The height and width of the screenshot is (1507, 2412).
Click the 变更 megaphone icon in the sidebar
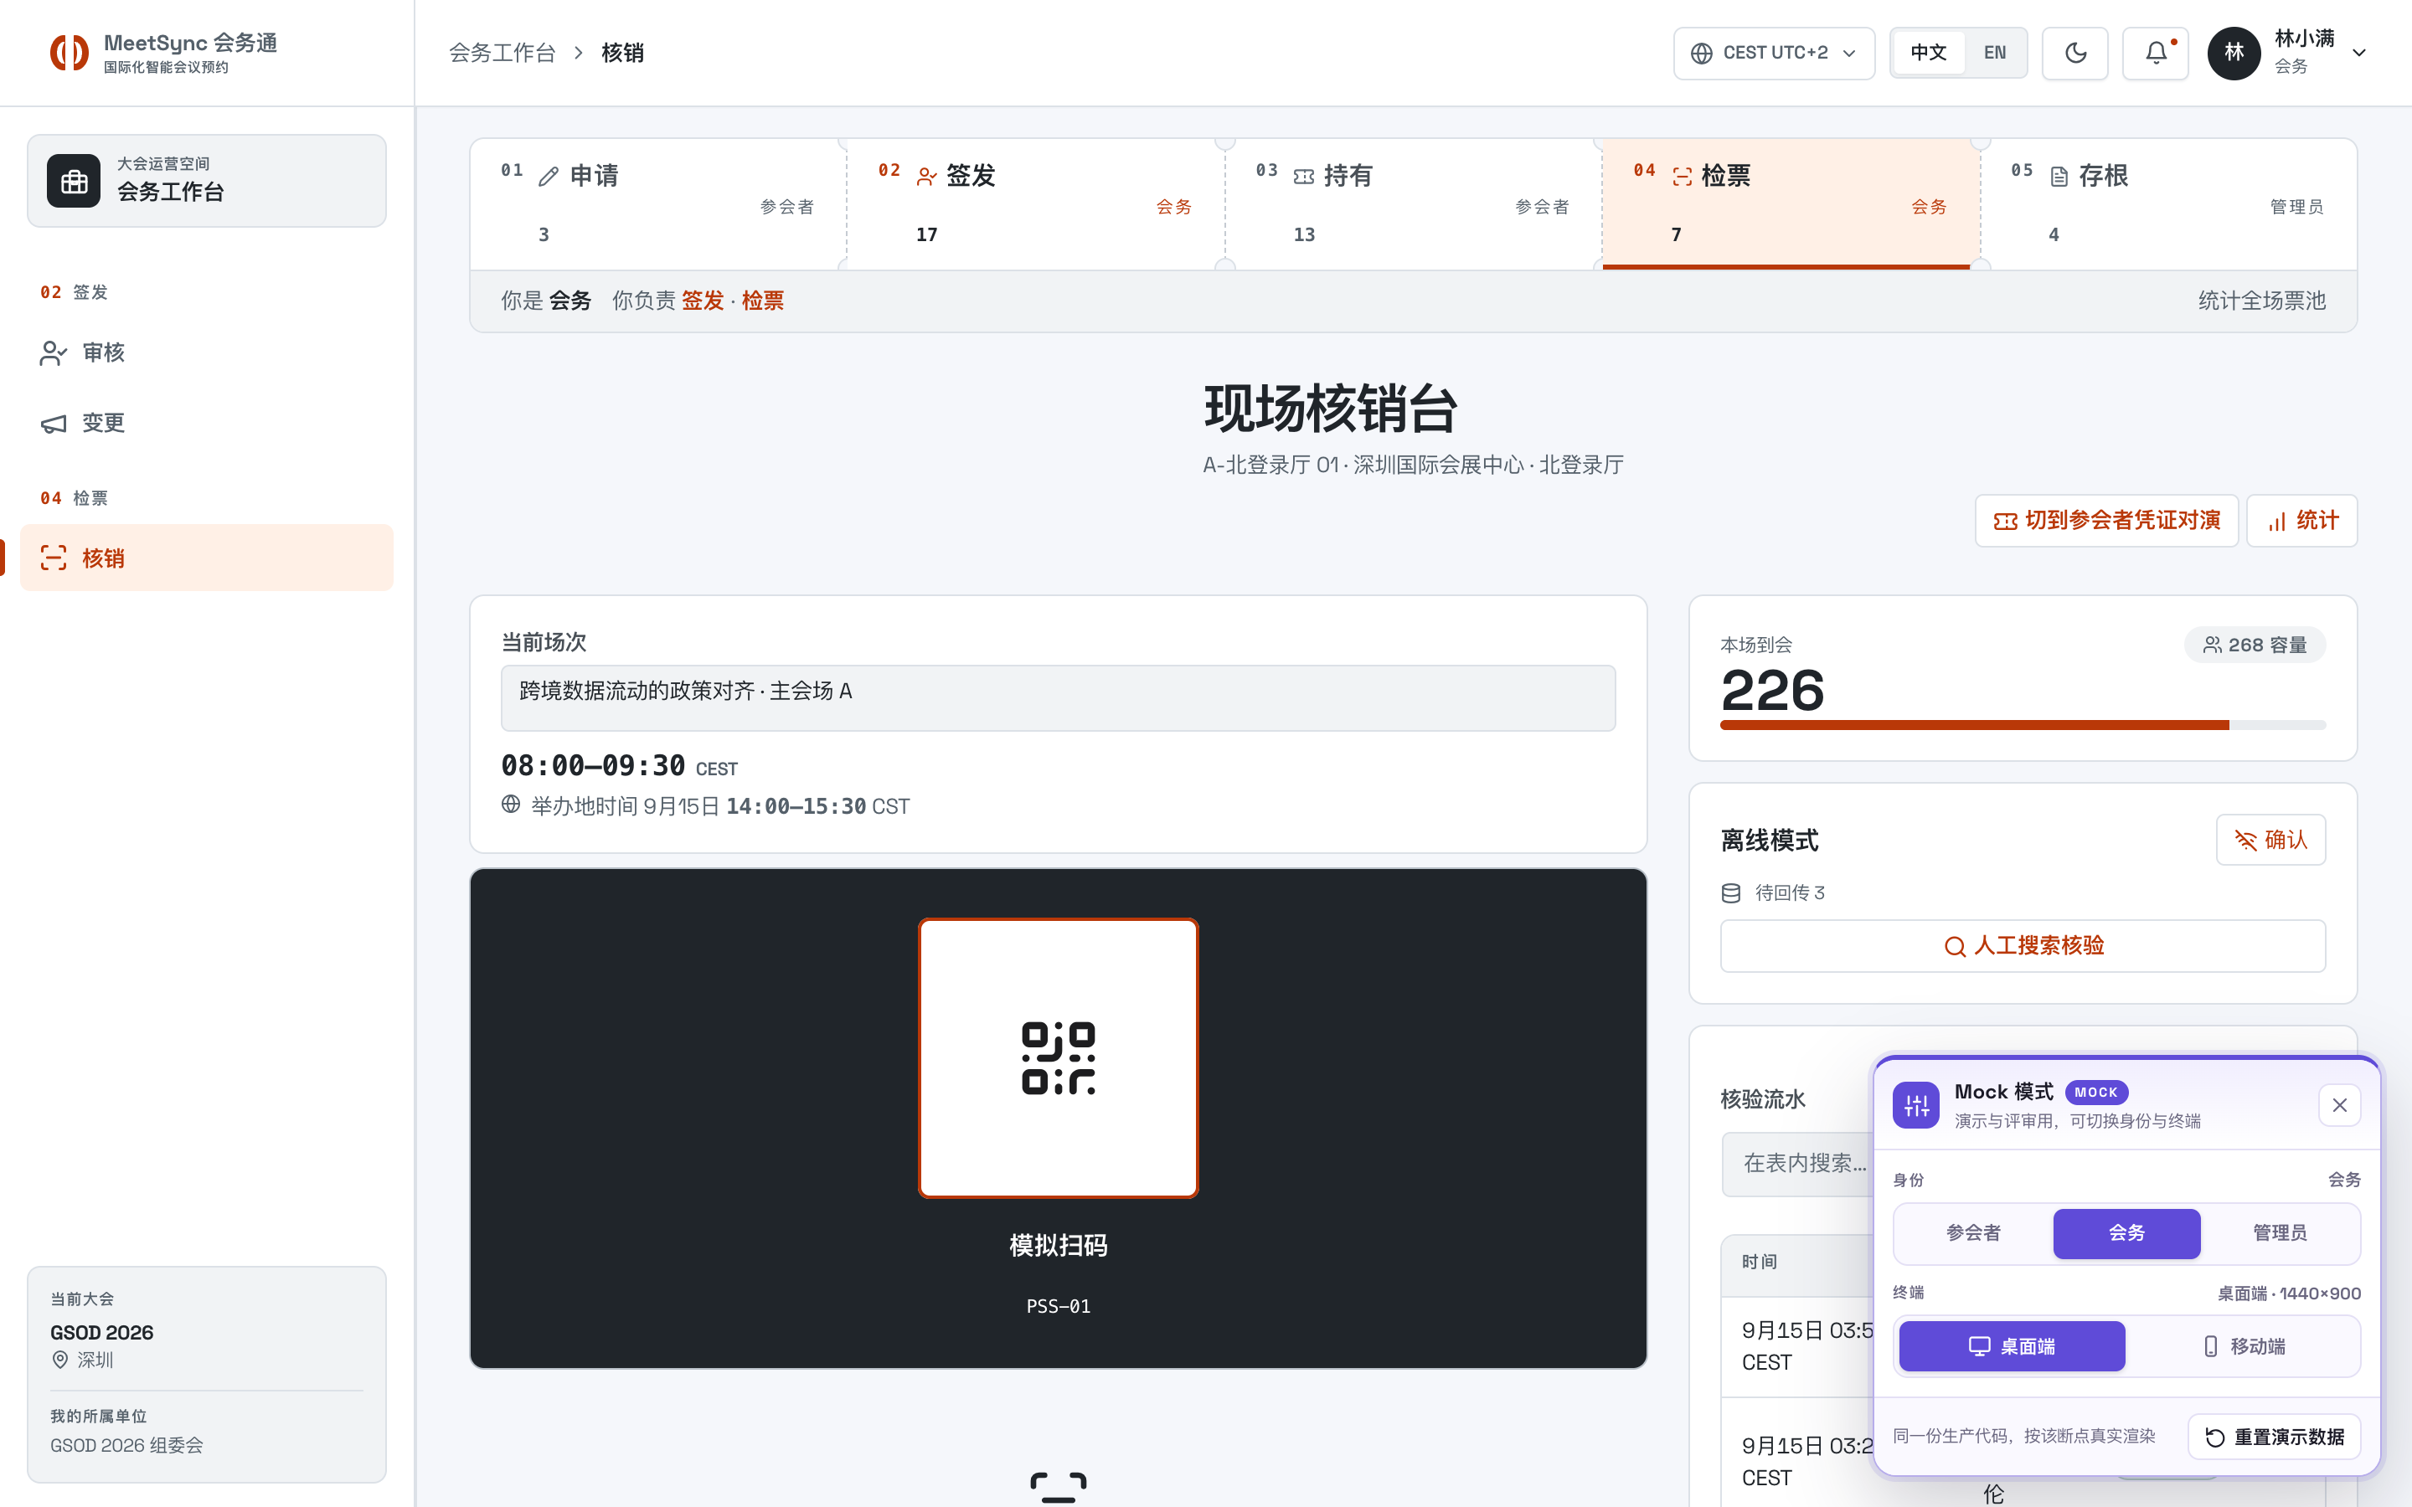tap(54, 424)
